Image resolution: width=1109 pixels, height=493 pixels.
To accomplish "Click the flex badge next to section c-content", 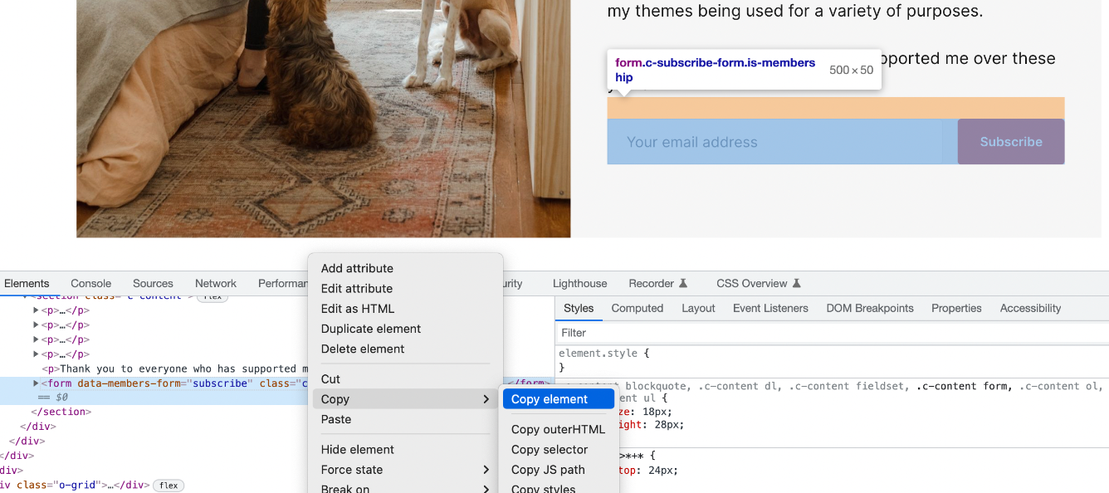I will pos(213,296).
